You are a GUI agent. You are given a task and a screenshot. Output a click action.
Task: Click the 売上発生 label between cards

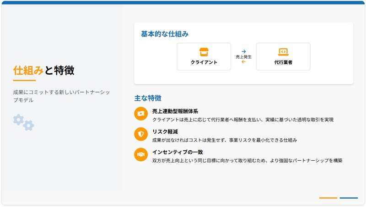tap(243, 57)
